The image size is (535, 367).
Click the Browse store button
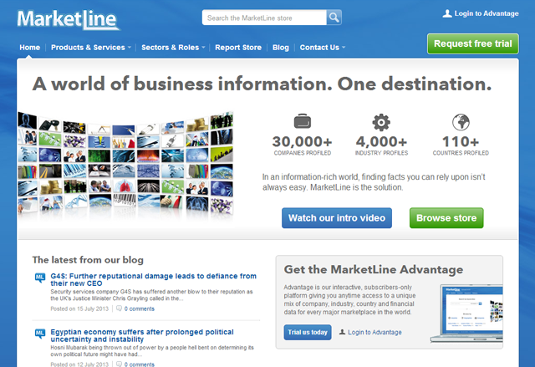[446, 218]
